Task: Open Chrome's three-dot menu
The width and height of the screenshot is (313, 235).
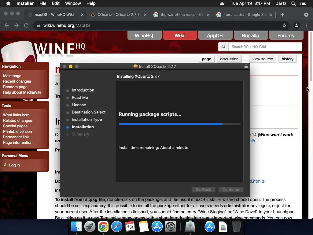Action: tap(306, 25)
